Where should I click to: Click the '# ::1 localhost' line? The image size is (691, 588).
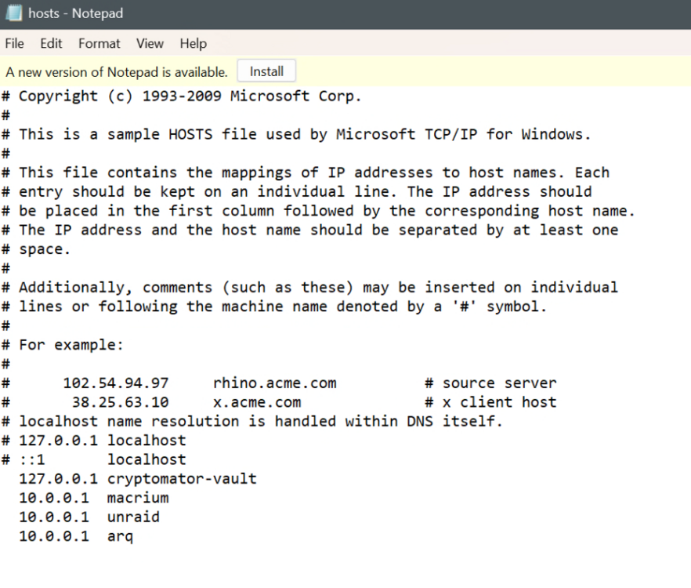coord(94,459)
